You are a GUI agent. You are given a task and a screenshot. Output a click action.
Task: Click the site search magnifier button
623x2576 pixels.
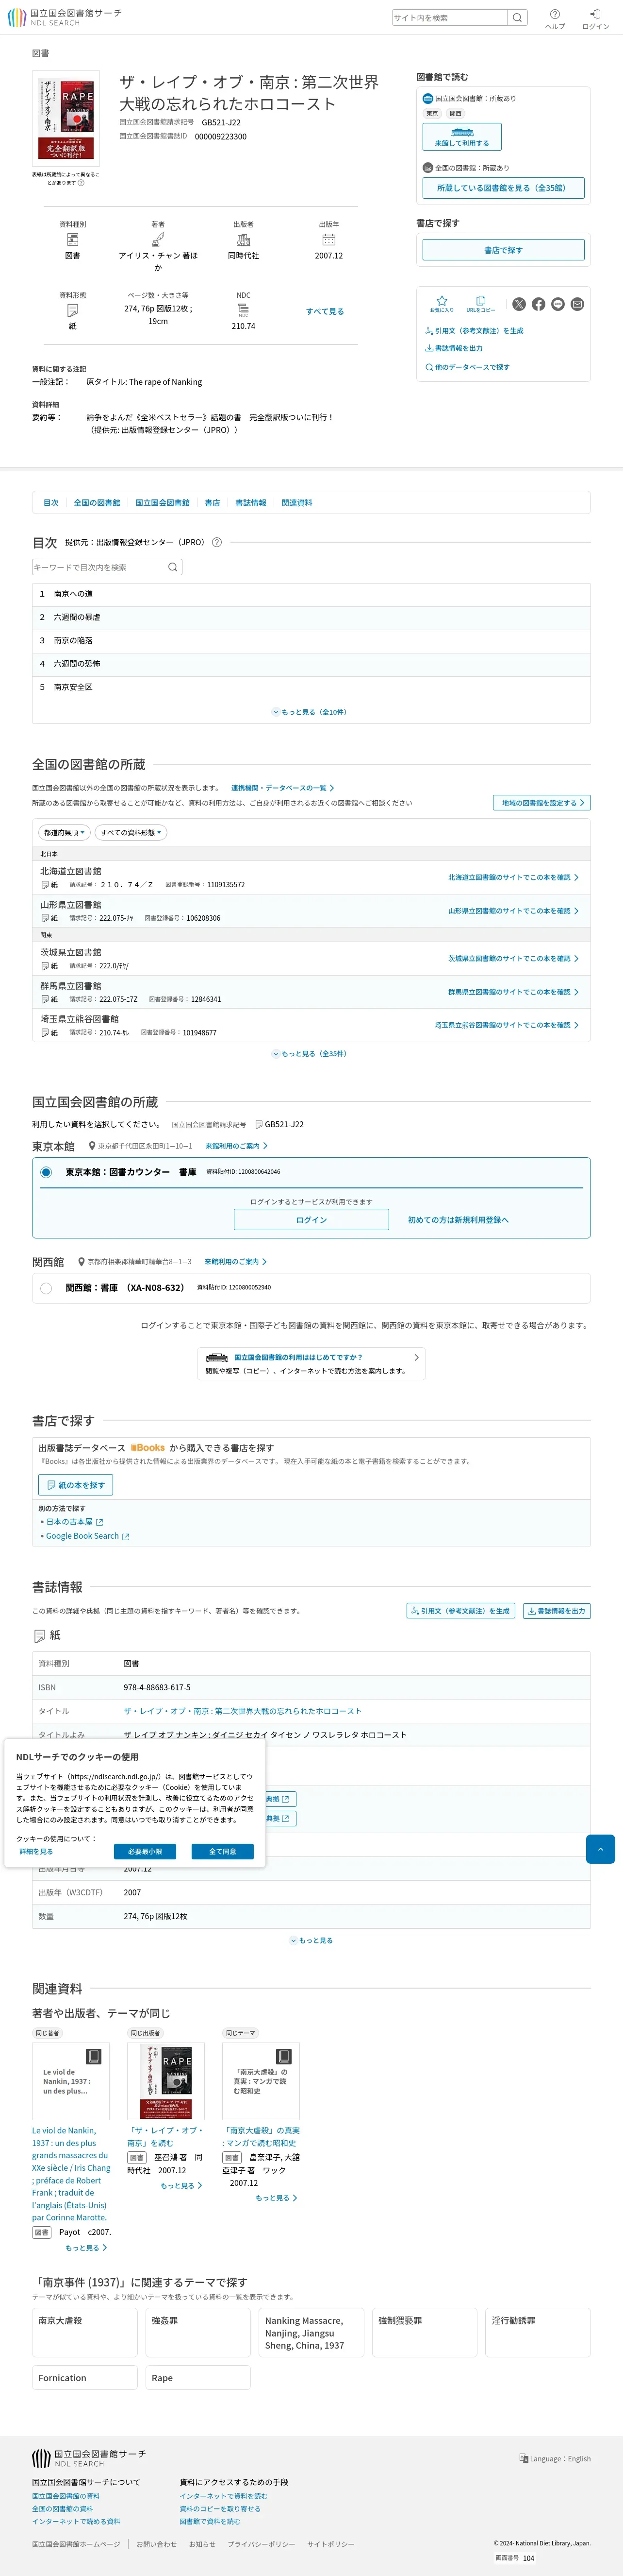coord(517,17)
